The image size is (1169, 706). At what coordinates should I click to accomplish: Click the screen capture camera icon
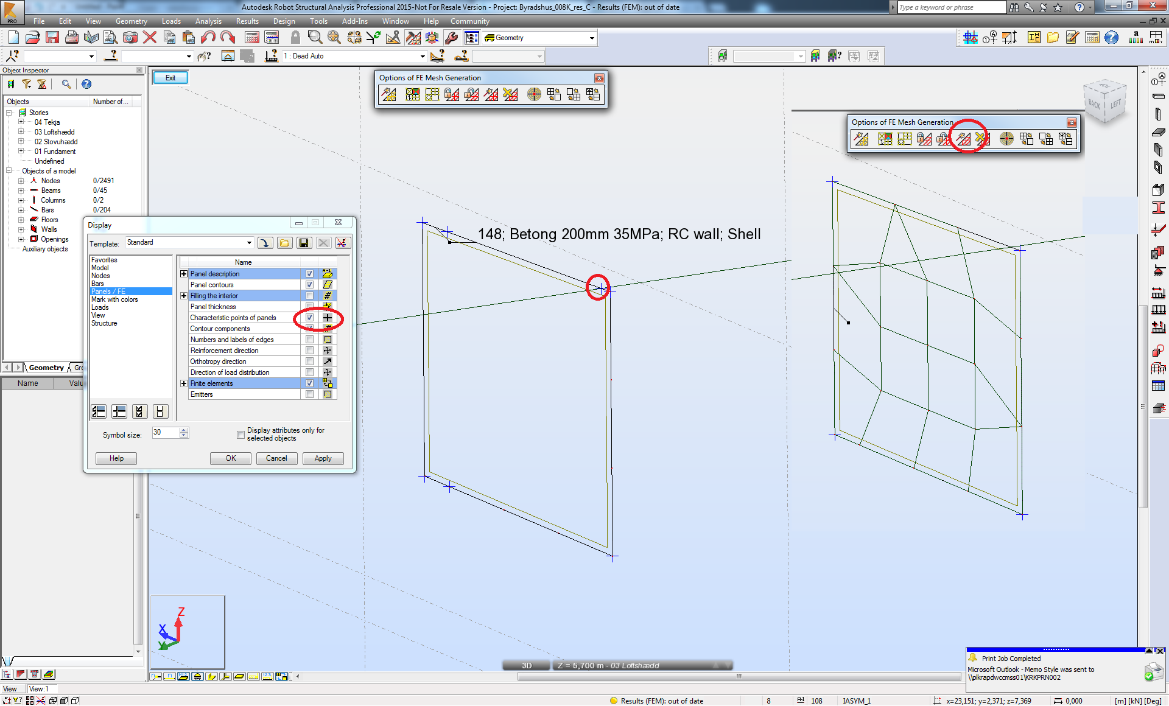click(130, 37)
